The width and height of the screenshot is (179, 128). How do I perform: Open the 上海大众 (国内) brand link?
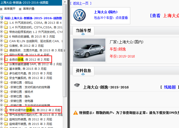point(106,12)
